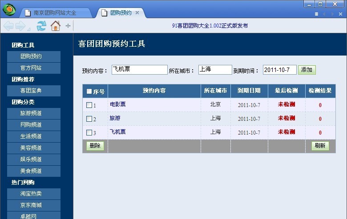This screenshot has height=219, width=347.
Task: Click the 到期时间 date field
Action: click(279, 70)
